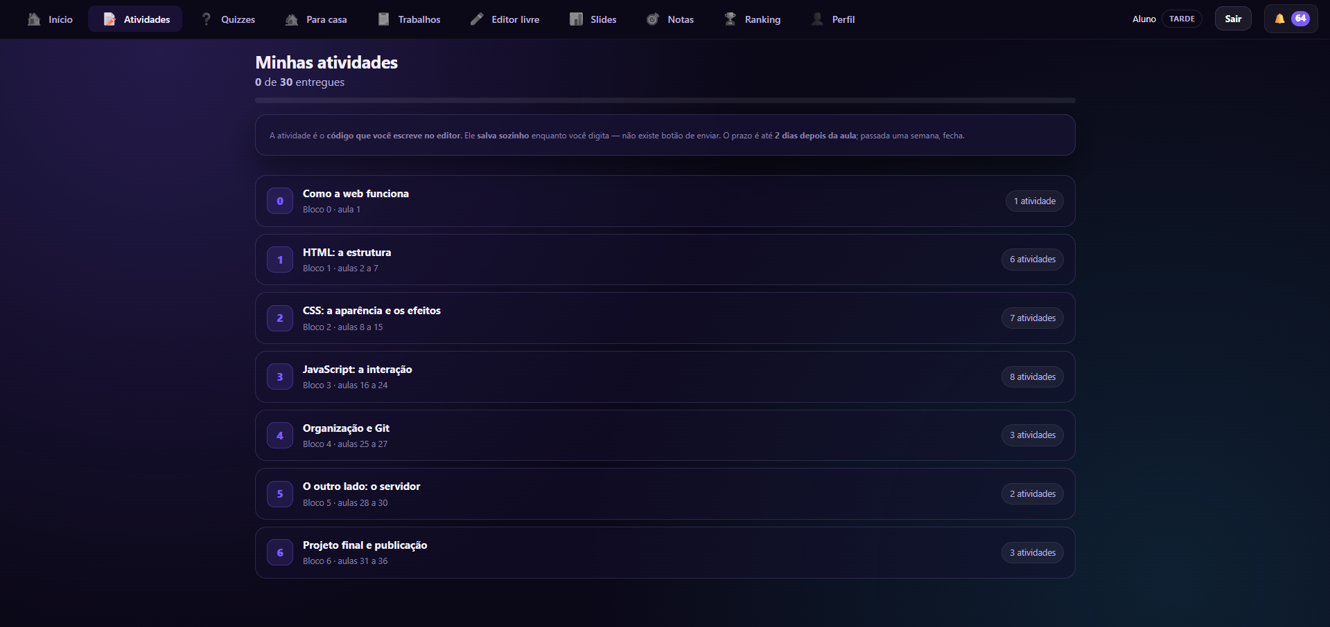Click the Quizzes question mark icon
The width and height of the screenshot is (1330, 627).
[x=207, y=19]
